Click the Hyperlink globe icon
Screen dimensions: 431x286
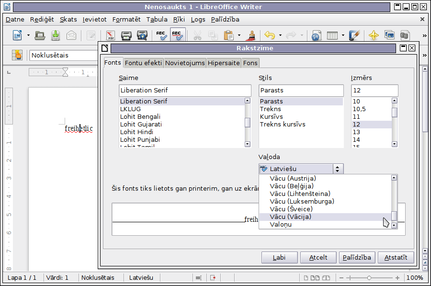pos(317,35)
